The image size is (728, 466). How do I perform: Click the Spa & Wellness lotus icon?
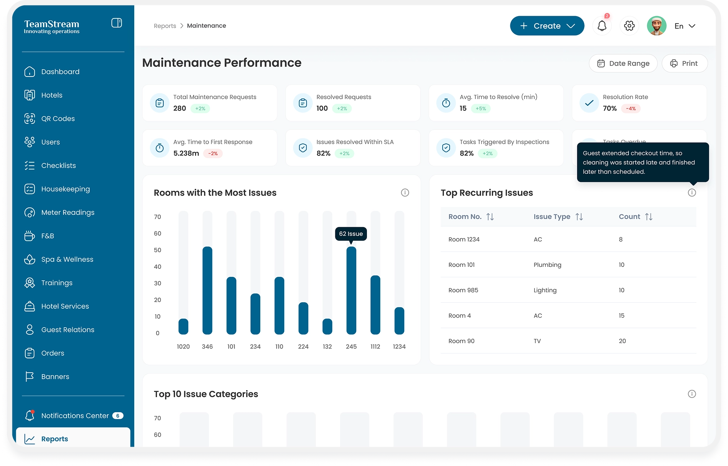(30, 260)
